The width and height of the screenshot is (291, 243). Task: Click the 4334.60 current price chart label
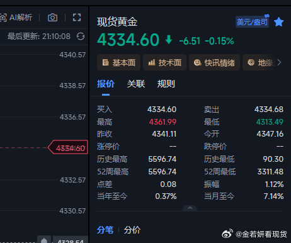[68, 147]
